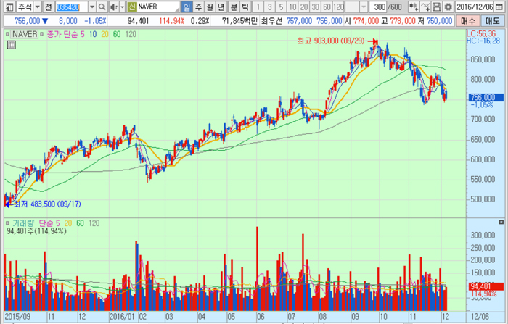Toggle the 종가 단순 moving average marker
The width and height of the screenshot is (508, 324).
(41, 34)
